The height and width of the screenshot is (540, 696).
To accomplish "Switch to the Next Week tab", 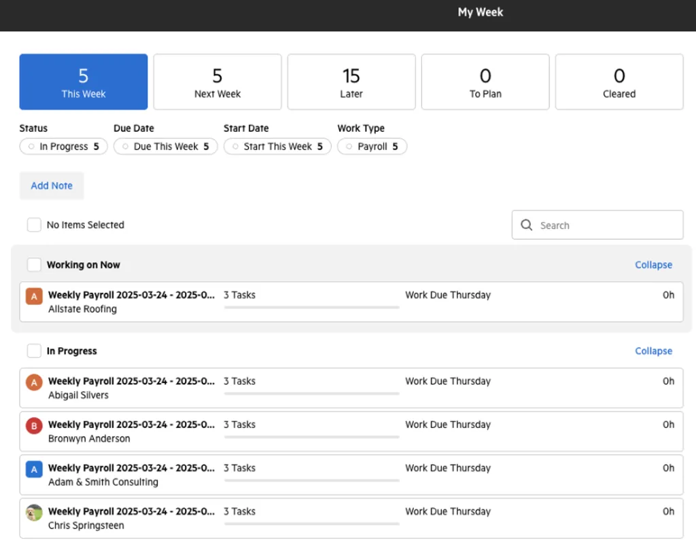I will [217, 82].
